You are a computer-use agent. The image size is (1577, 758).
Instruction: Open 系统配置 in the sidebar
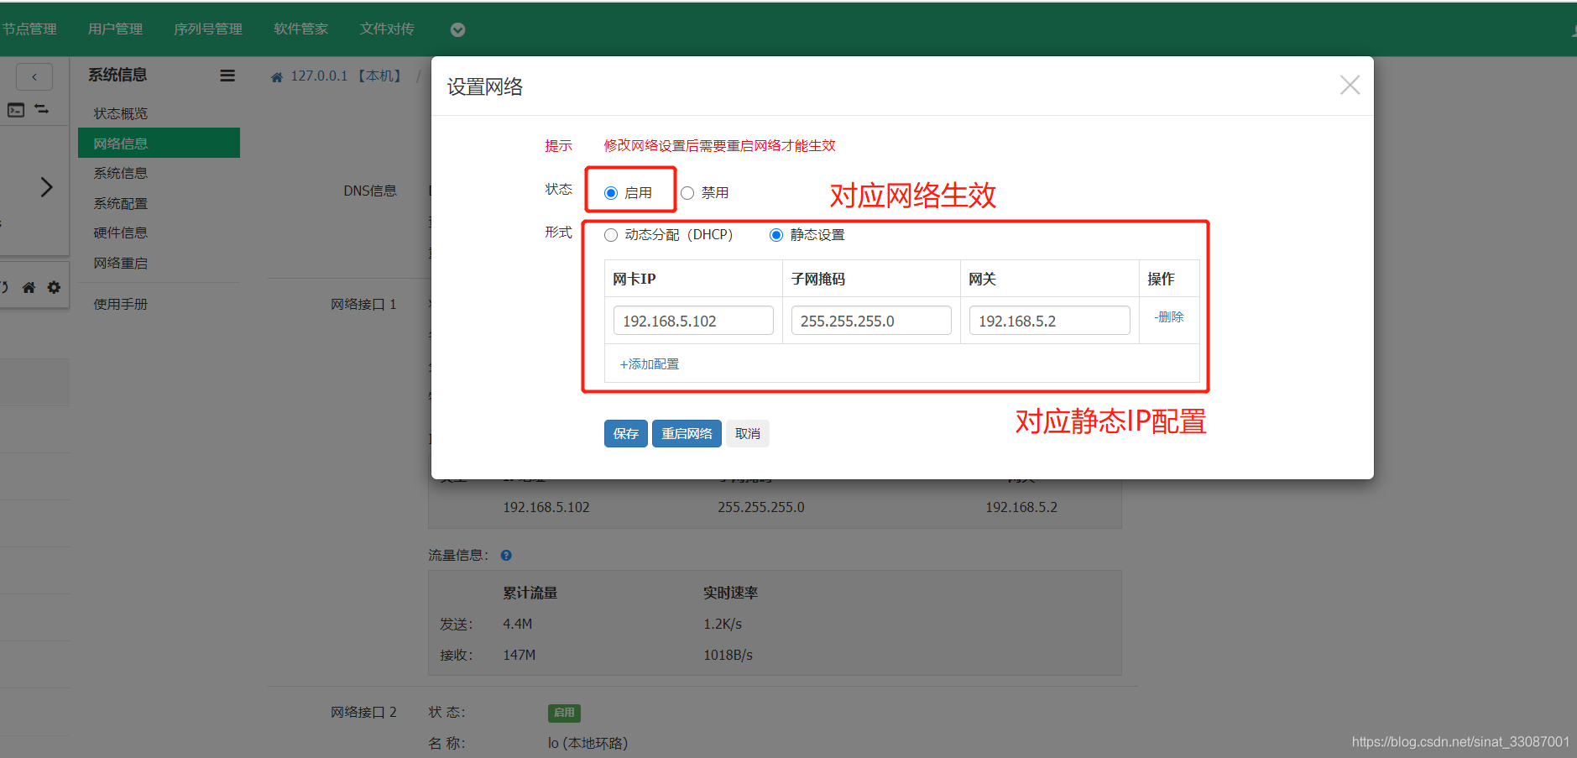(120, 203)
